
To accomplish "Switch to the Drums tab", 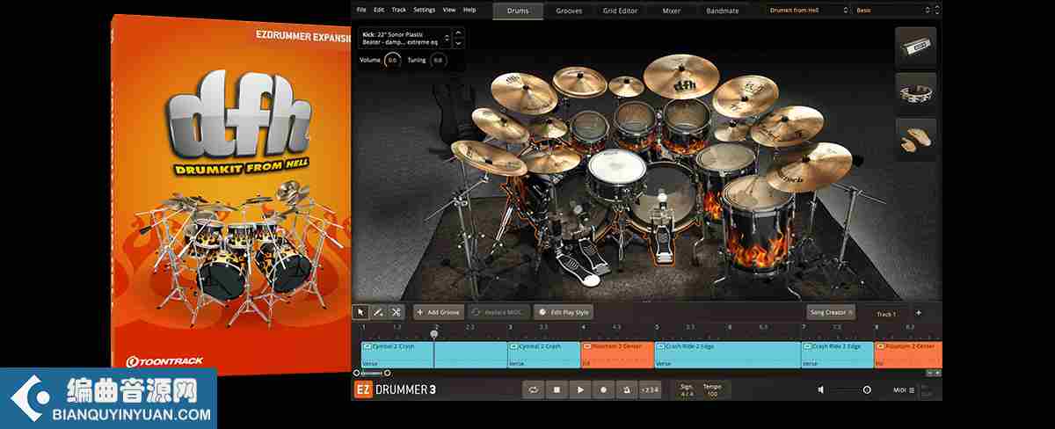I will pyautogui.click(x=518, y=11).
